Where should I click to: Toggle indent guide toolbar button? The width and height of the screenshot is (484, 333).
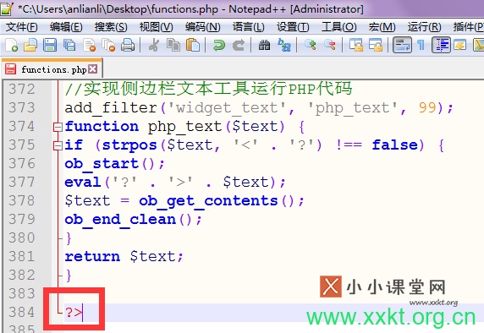click(441, 45)
